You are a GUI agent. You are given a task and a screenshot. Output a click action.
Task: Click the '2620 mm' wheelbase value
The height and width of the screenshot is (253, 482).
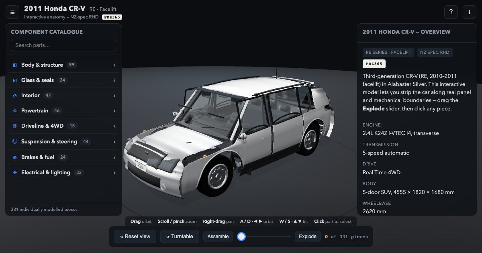coord(374,211)
